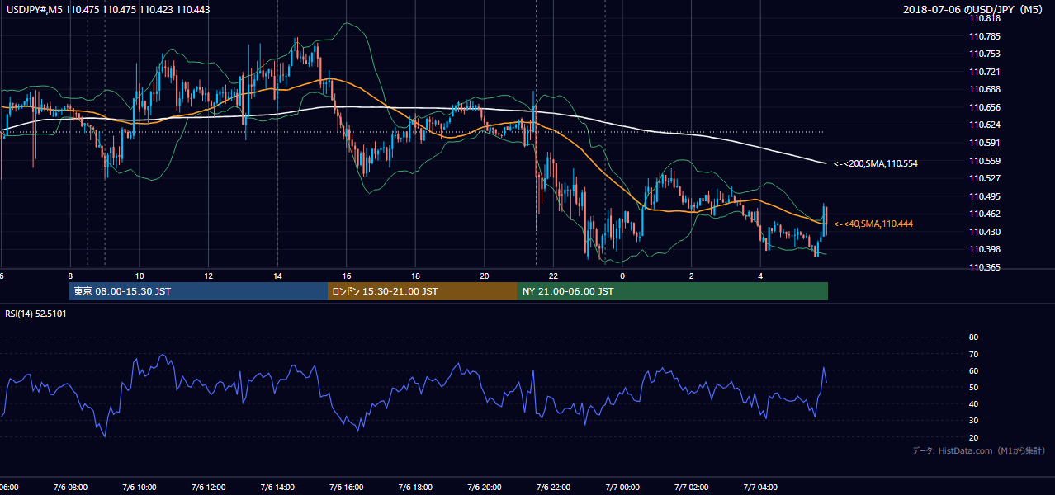This screenshot has width=1055, height=495.
Task: Click the 7/6 22:00 time axis label
Action: [554, 487]
